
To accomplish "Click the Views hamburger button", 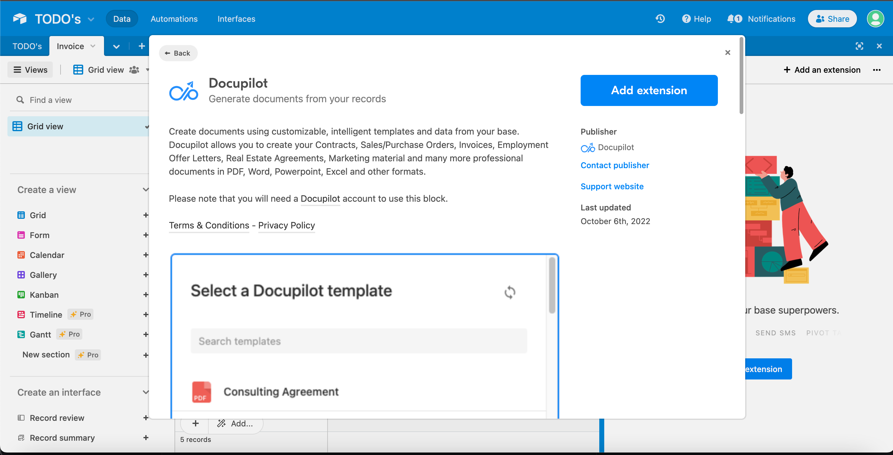I will (30, 70).
